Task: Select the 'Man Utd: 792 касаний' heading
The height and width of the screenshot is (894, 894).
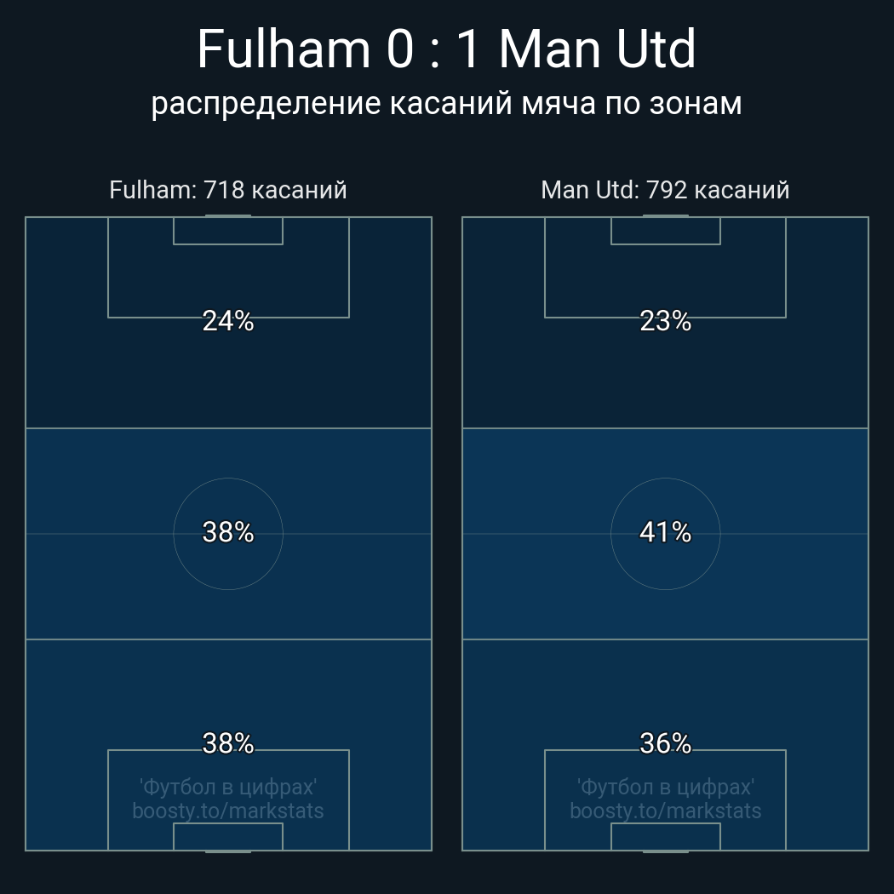Action: [x=665, y=190]
